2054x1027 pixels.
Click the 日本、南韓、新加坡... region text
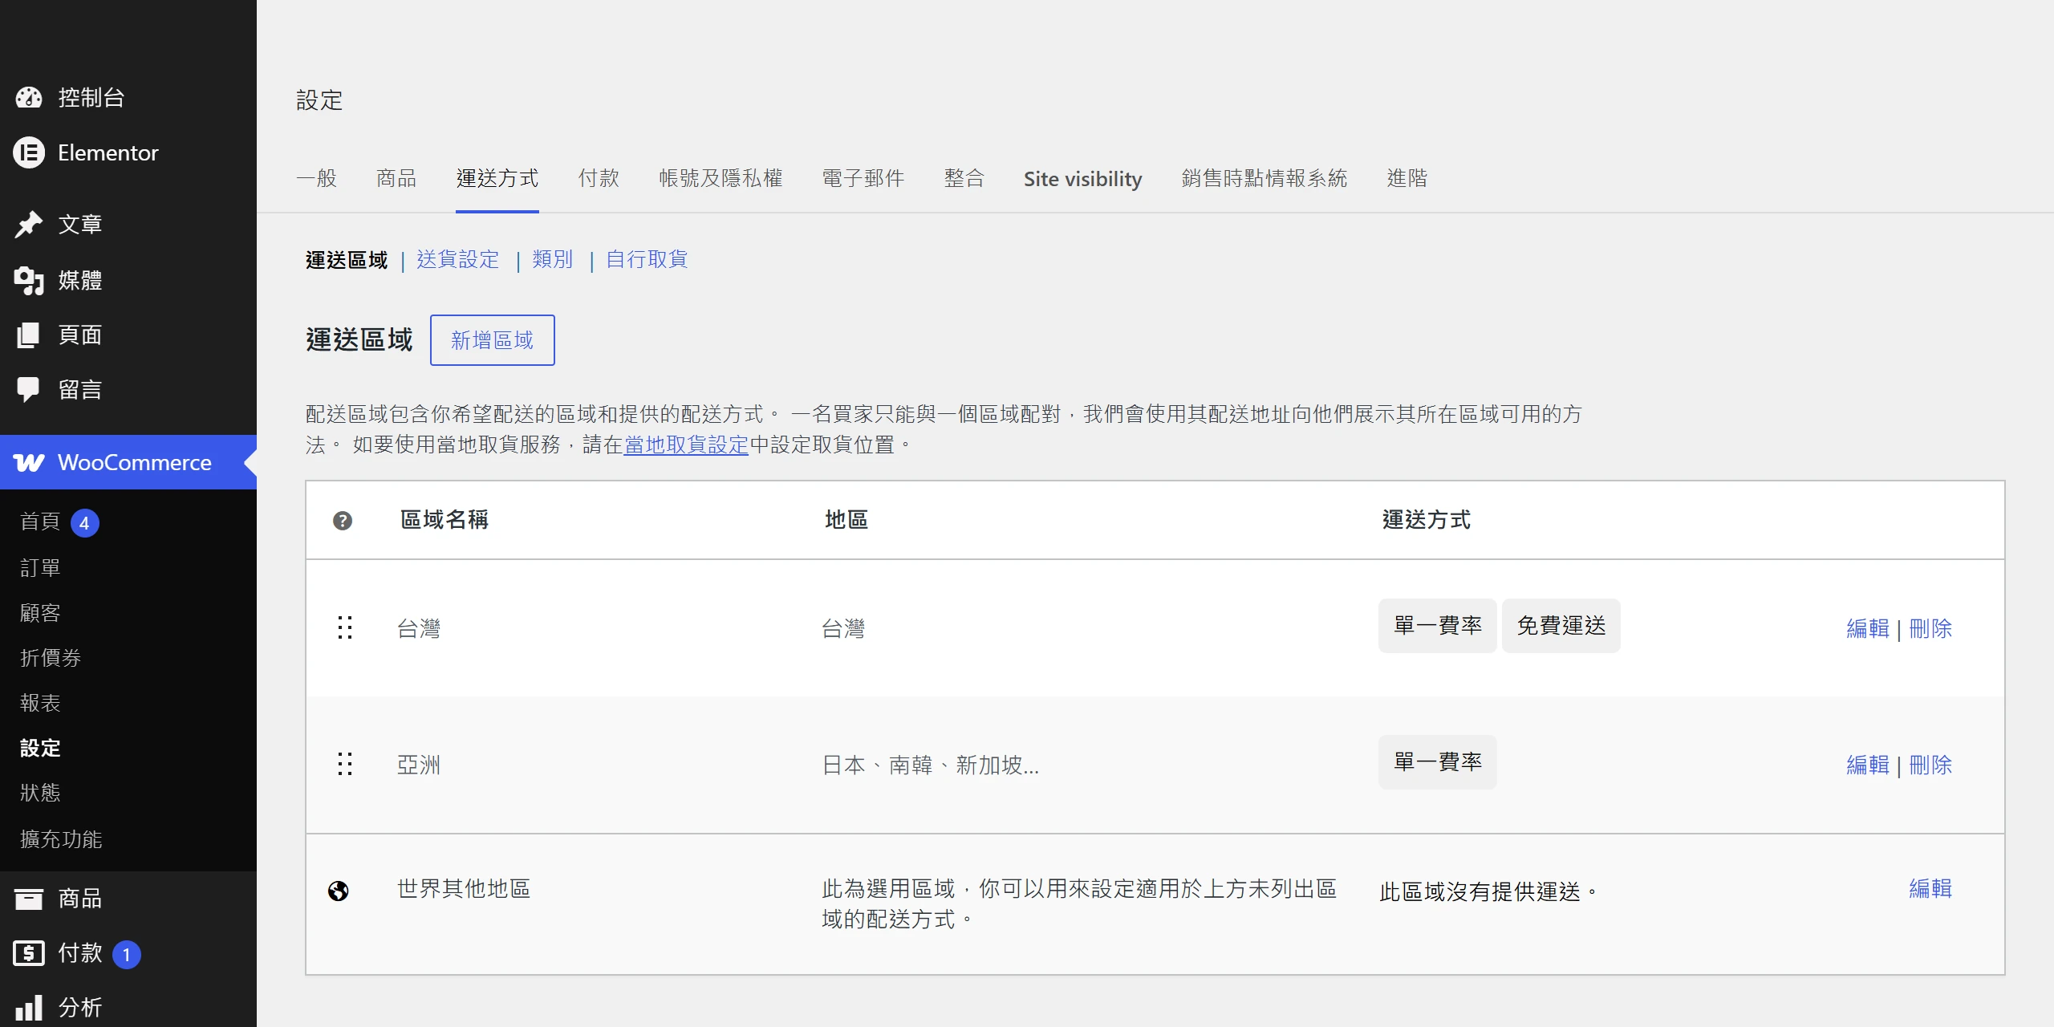(x=931, y=765)
